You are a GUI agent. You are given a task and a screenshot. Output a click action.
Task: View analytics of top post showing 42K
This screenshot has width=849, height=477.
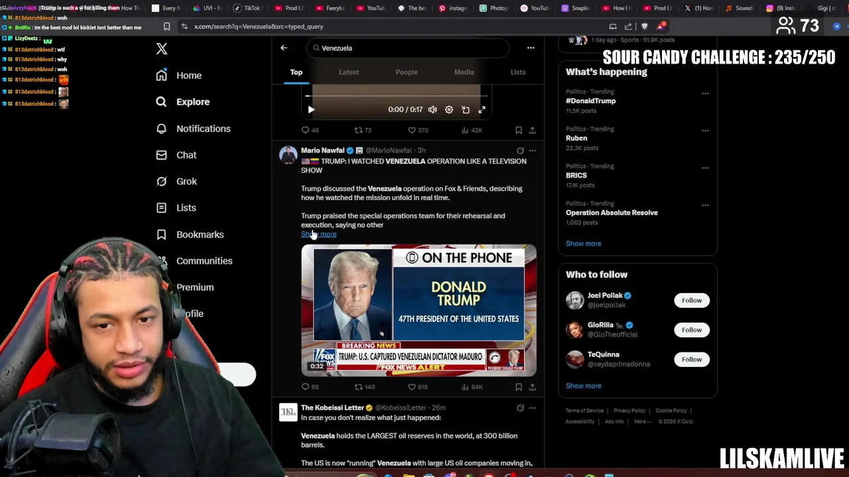[472, 131]
